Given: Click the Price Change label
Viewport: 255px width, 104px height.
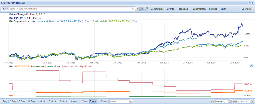Looking at the screenshot, I should [18, 14].
